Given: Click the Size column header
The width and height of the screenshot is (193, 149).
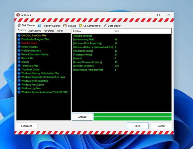Looking at the screenshot, I should pos(120,31).
